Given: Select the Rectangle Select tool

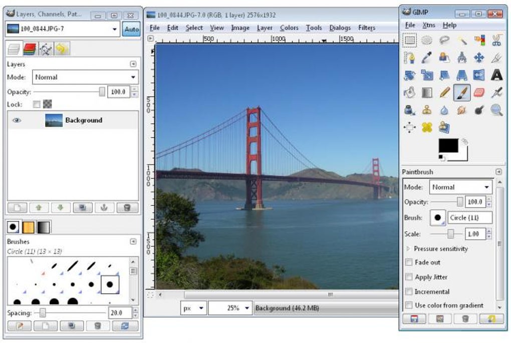Looking at the screenshot, I should point(410,41).
